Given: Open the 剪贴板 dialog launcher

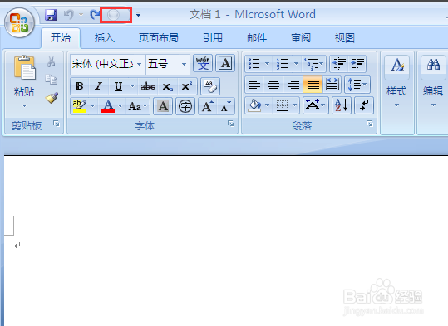Looking at the screenshot, I should (57, 124).
